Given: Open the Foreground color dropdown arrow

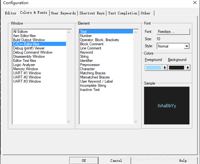Looking at the screenshot, I should 165,68.
